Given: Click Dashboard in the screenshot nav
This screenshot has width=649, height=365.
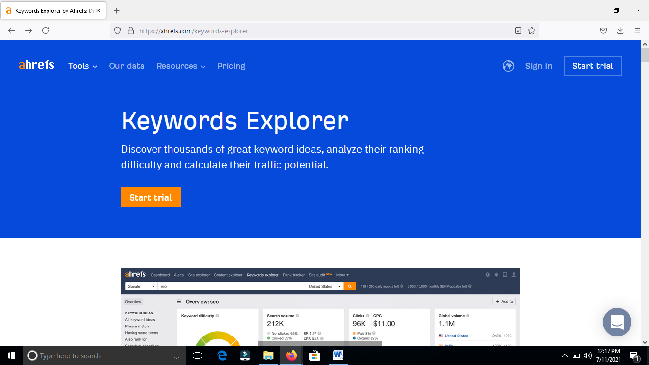Looking at the screenshot, I should pyautogui.click(x=160, y=275).
